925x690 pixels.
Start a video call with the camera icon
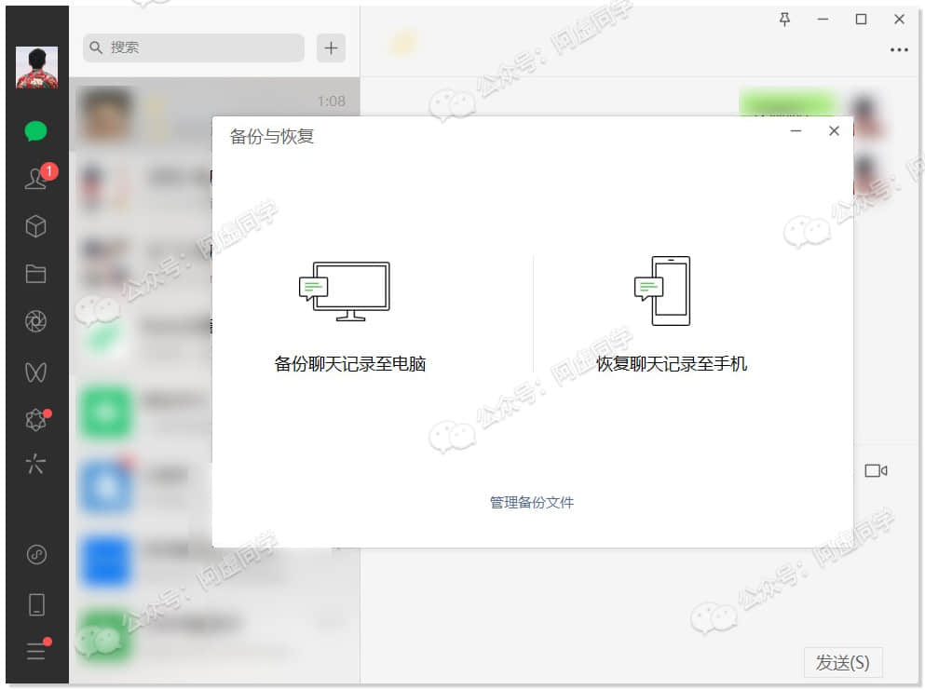tap(876, 470)
